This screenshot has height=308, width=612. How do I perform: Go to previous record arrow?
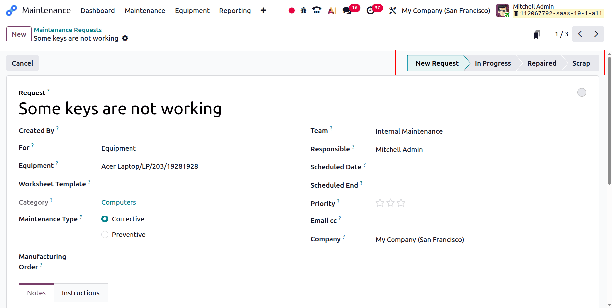pos(580,34)
